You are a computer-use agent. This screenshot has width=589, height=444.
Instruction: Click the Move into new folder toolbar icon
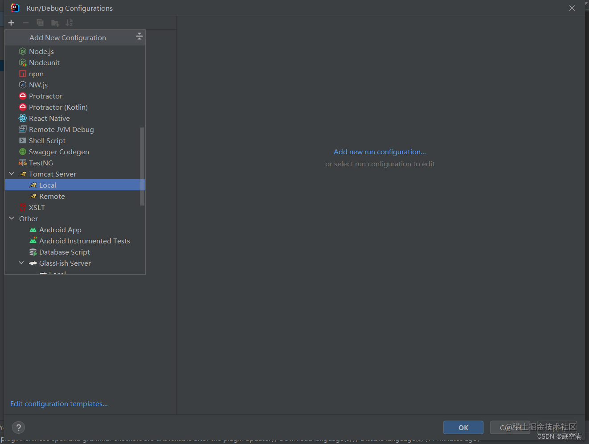[55, 23]
